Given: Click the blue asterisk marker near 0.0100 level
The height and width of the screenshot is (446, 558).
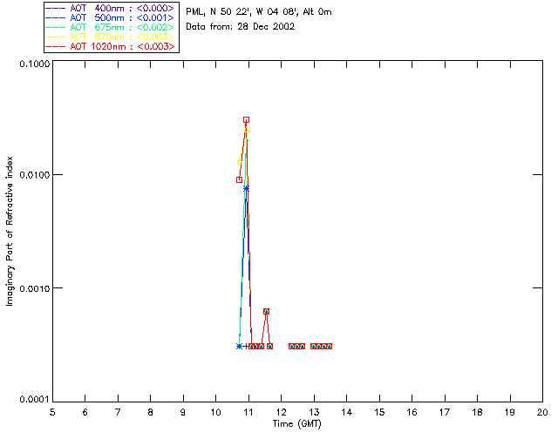Looking at the screenshot, I should [x=246, y=189].
